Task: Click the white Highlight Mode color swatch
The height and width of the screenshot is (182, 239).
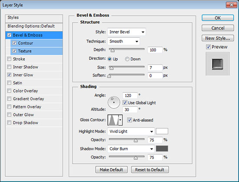Action: tap(162, 131)
